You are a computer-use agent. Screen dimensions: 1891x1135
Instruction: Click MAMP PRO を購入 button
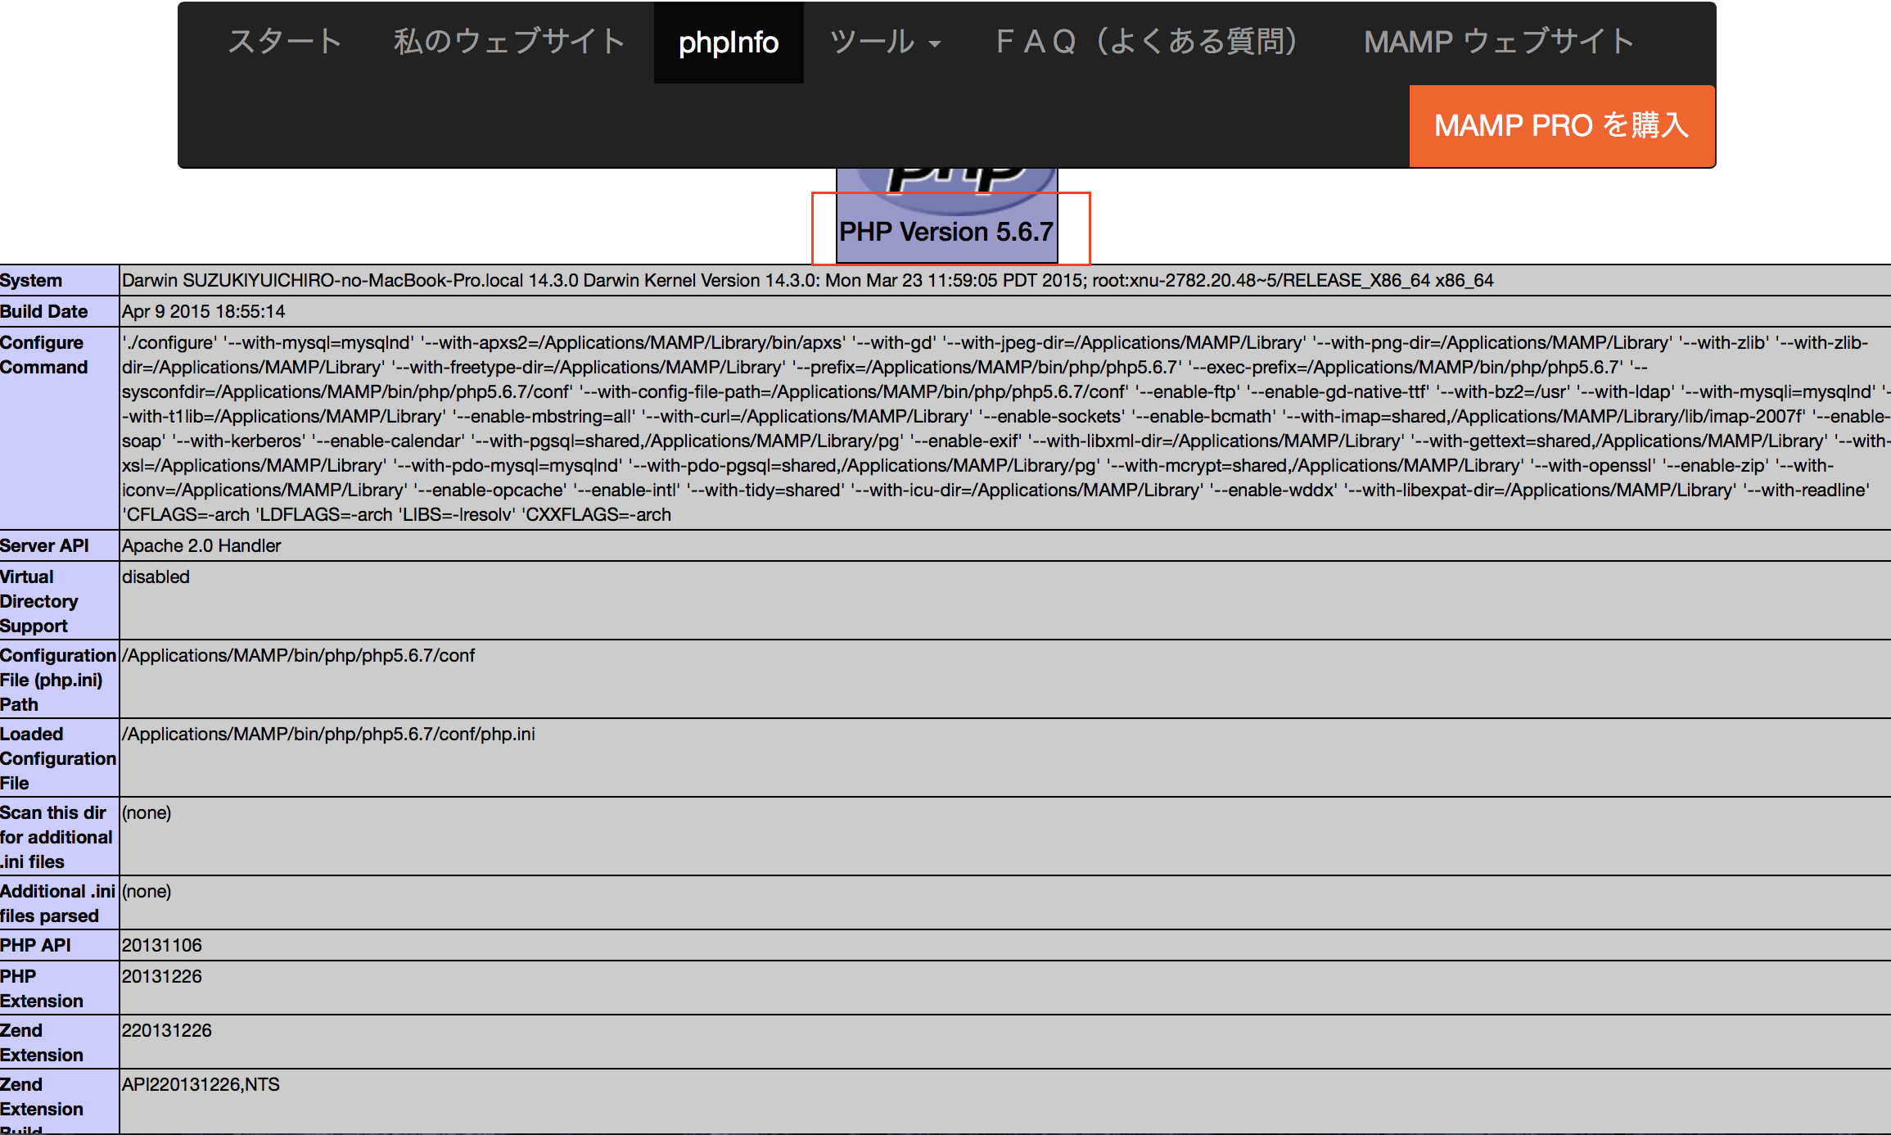pos(1561,126)
